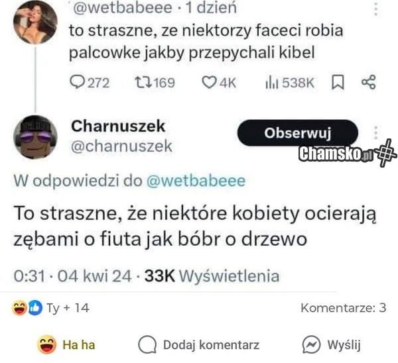
Task: Like the wetbabeee tweet via heart icon
Action: [209, 83]
